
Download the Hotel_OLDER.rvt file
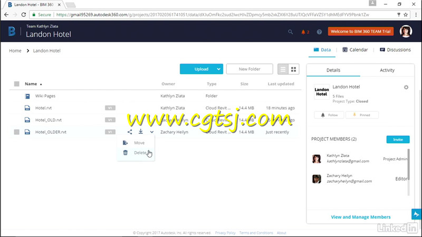tap(141, 132)
